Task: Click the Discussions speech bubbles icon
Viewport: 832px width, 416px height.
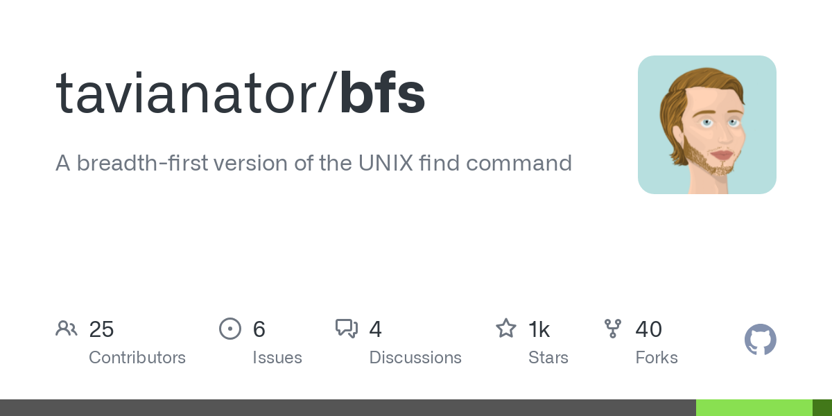Action: point(347,329)
